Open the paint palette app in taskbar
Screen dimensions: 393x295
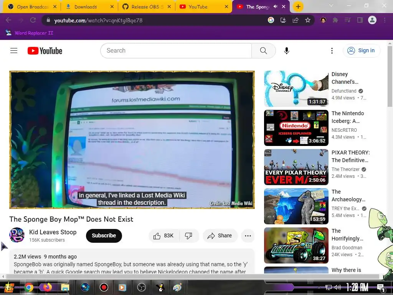177,287
